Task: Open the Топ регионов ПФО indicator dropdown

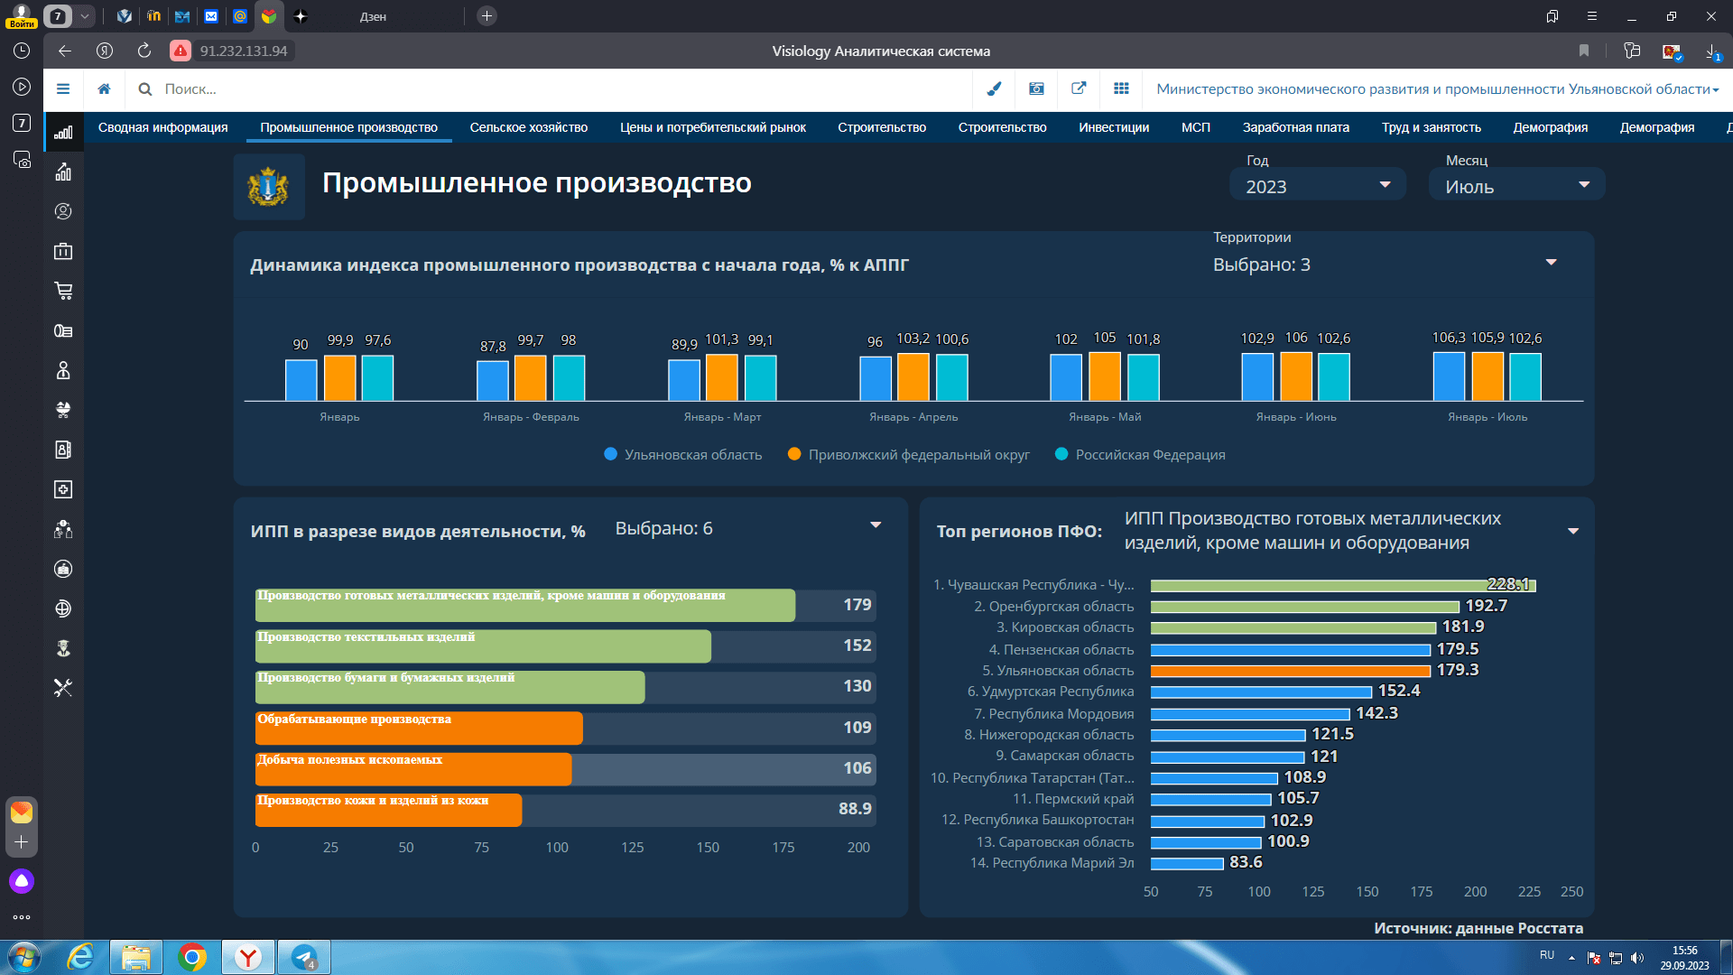Action: click(x=1351, y=531)
